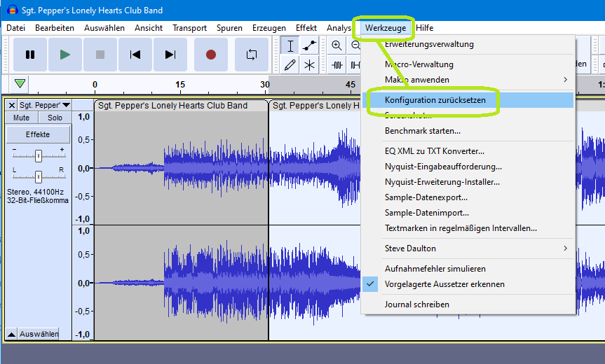Open the Datei menu
The width and height of the screenshot is (605, 364).
[x=16, y=28]
